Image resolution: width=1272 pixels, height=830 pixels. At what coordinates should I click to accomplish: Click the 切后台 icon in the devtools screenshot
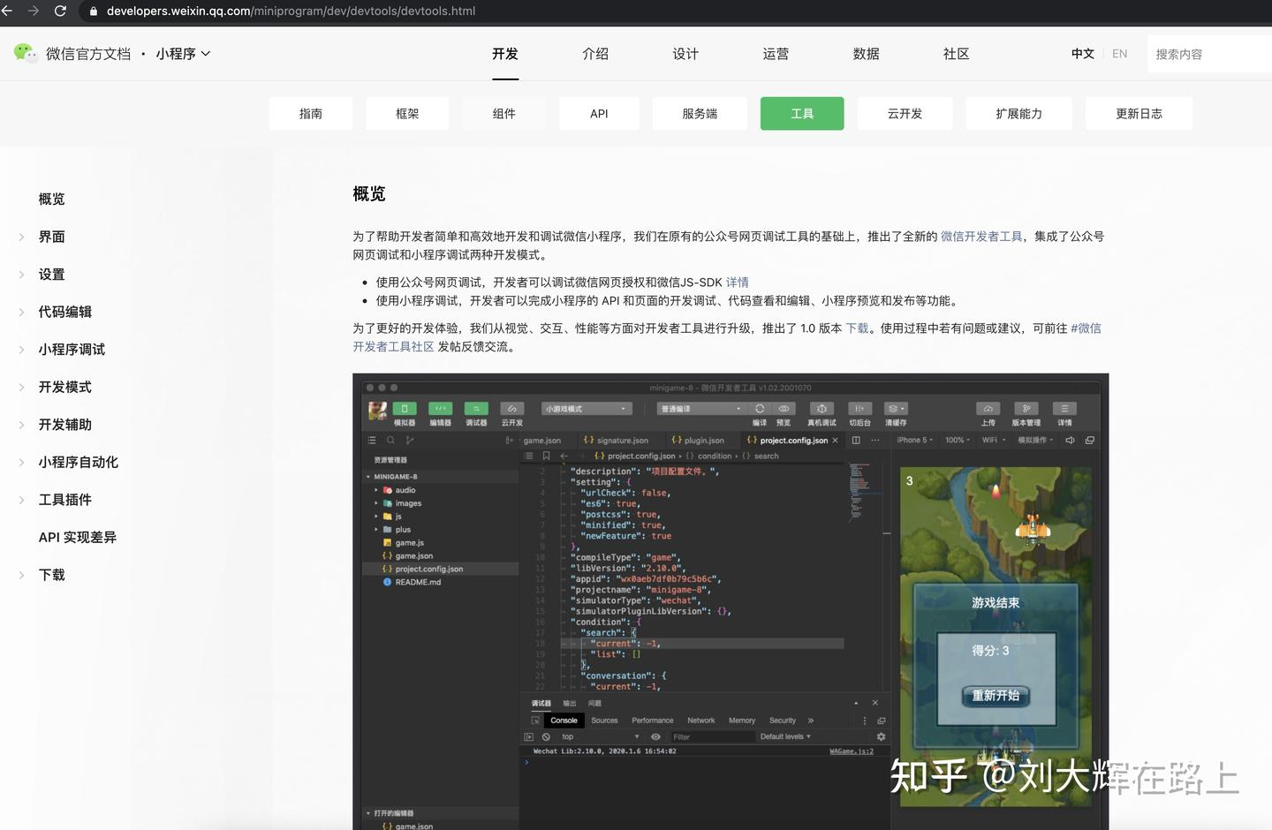tap(859, 409)
